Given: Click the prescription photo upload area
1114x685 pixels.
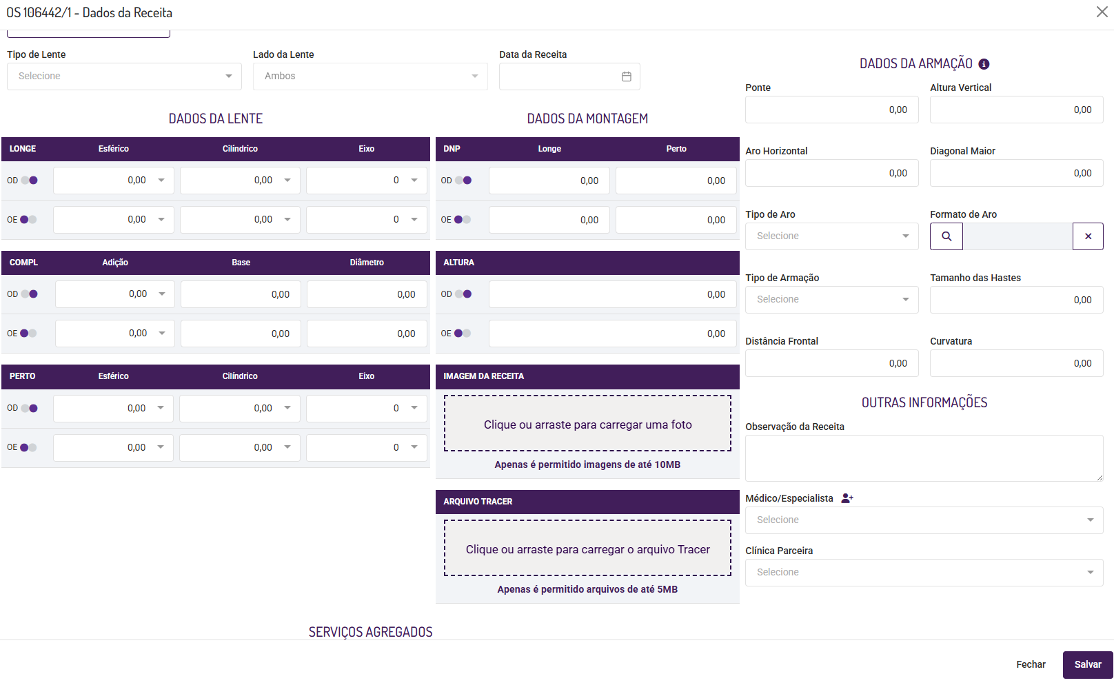Looking at the screenshot, I should 587,424.
